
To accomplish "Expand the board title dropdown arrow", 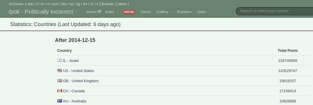I will [x=77, y=12].
